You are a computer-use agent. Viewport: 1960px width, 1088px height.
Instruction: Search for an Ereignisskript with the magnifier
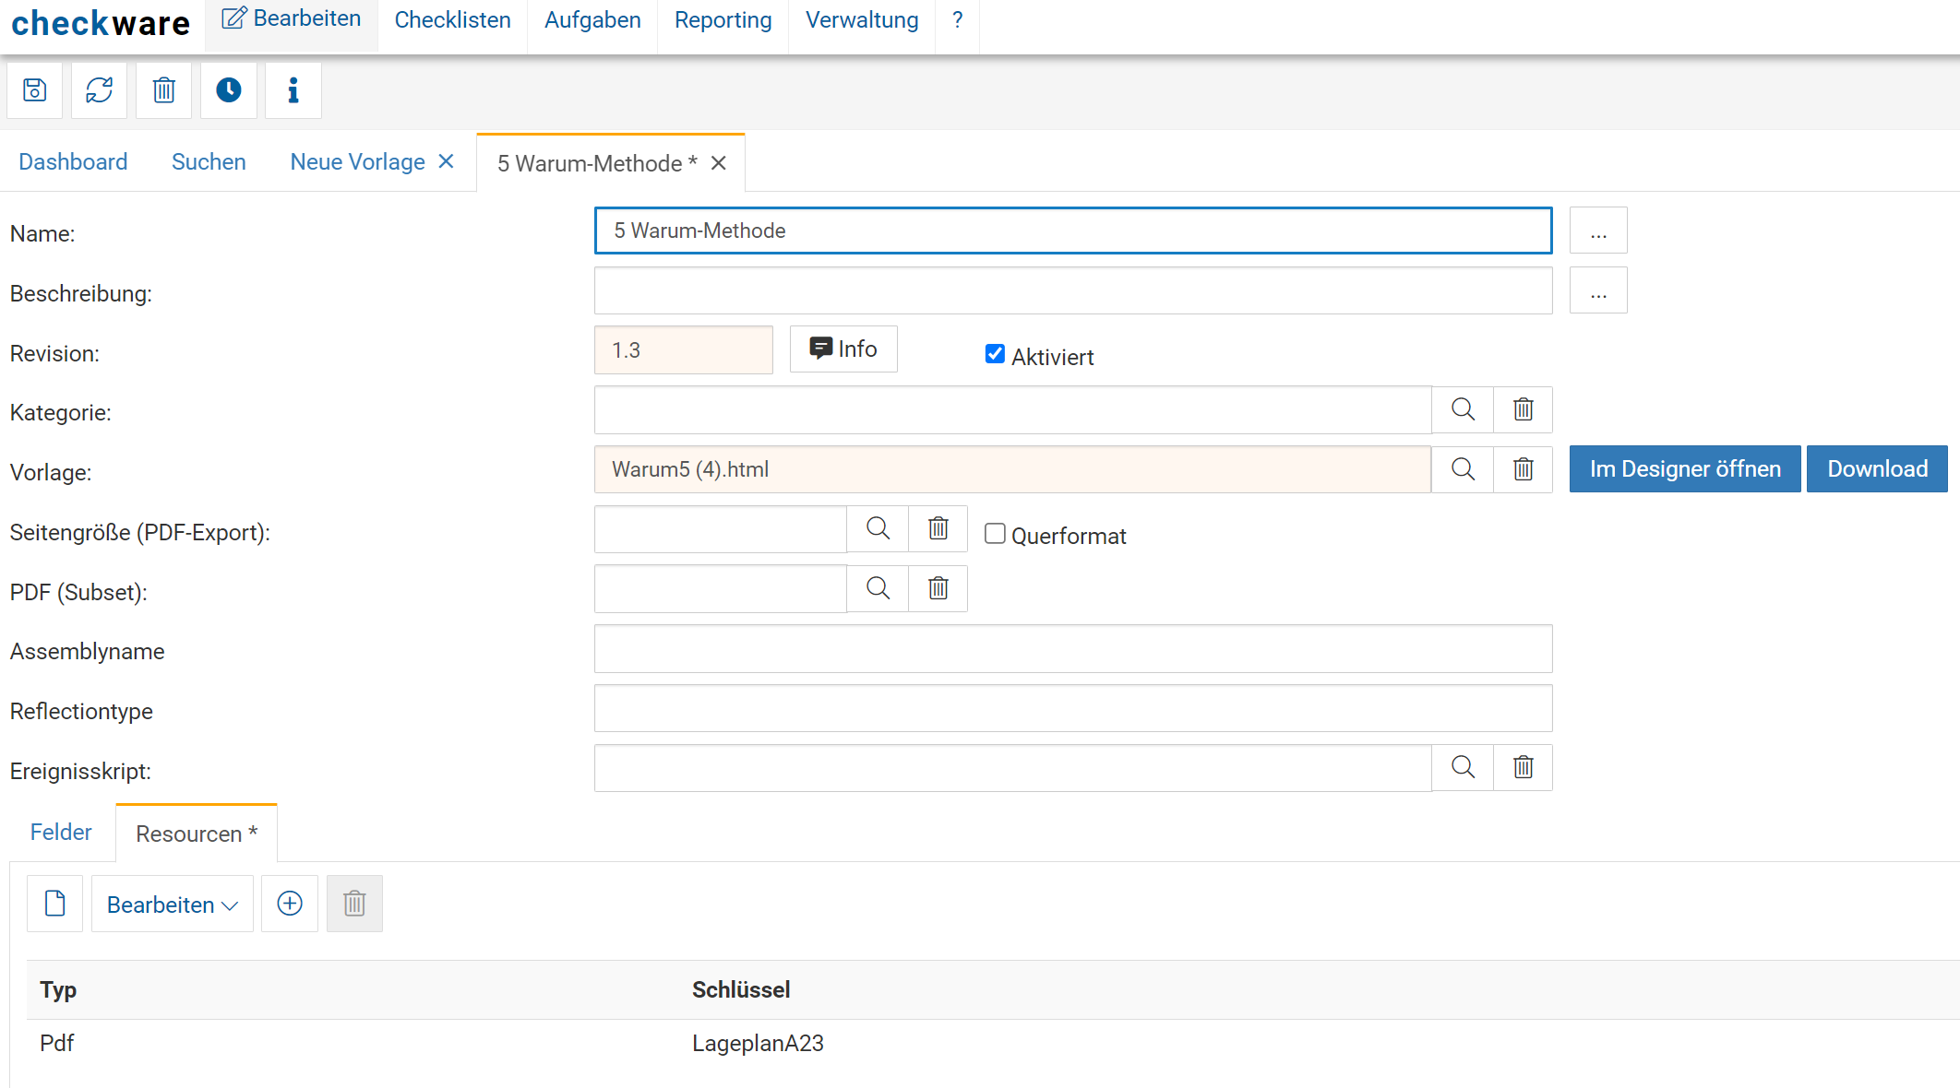(1463, 767)
